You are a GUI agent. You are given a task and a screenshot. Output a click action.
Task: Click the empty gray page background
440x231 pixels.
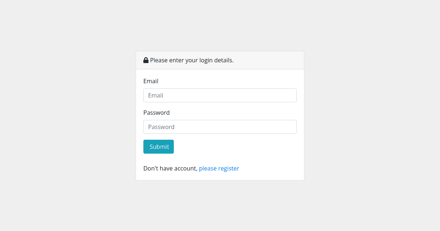[x=66, y=117]
